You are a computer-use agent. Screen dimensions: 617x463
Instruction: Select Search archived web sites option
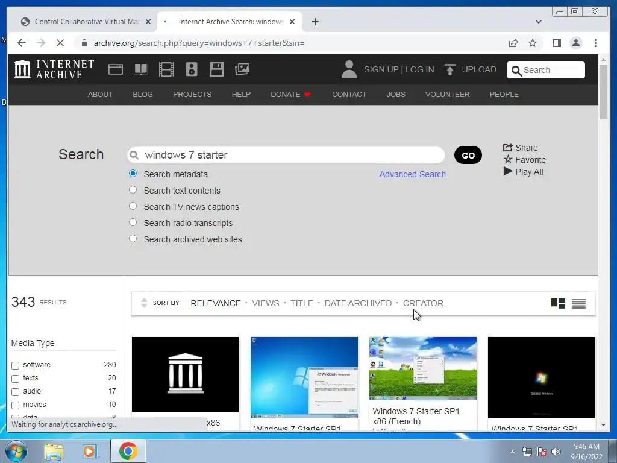tap(133, 239)
